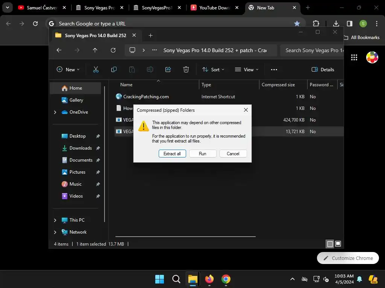
Task: Switch to details view icon in status bar
Action: click(330, 244)
